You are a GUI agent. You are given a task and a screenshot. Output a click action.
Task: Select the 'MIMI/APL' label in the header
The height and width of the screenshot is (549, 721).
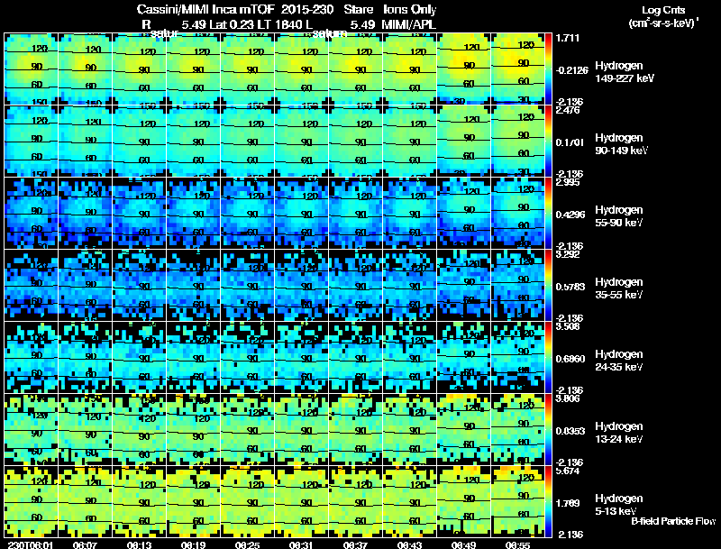coord(408,24)
